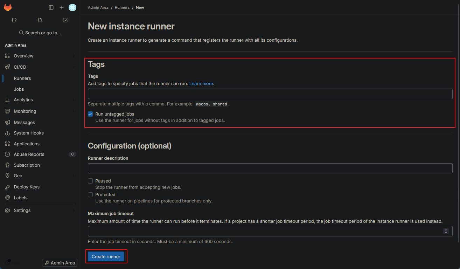
Task: Click the System Hooks anchor icon
Action: (x=7, y=133)
